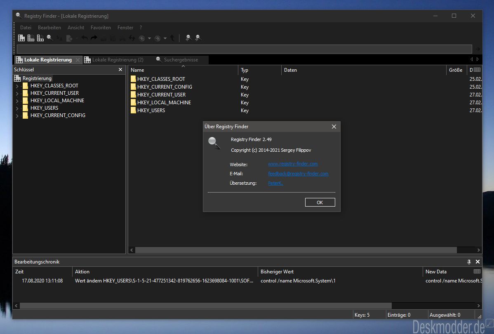The height and width of the screenshot is (334, 494).
Task: Click the HKEY_LOCAL_MACHINE folder icon in the tree
Action: coord(25,101)
